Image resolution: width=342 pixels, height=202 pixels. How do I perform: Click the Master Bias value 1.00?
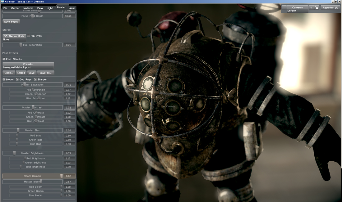click(69, 130)
